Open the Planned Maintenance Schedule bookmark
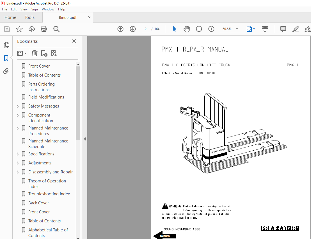Viewport: 311px width, 239px height. [48, 144]
